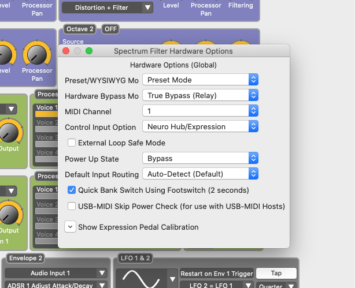Open the Hardware Bypass Mode dropdown
Screen dimensions: 355x288
pyautogui.click(x=201, y=95)
